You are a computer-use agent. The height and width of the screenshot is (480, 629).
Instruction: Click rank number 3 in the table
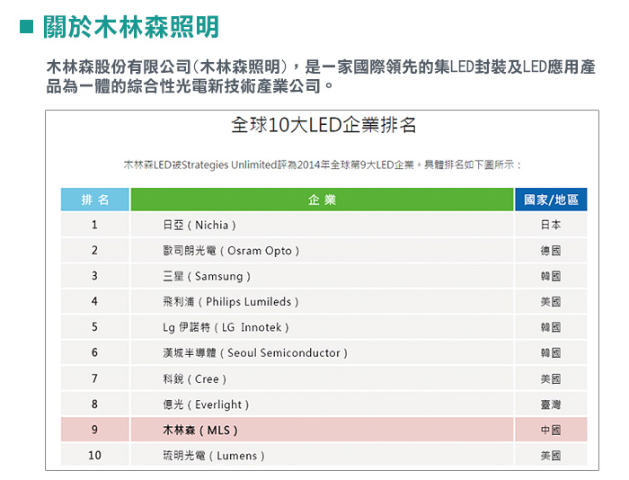point(94,276)
